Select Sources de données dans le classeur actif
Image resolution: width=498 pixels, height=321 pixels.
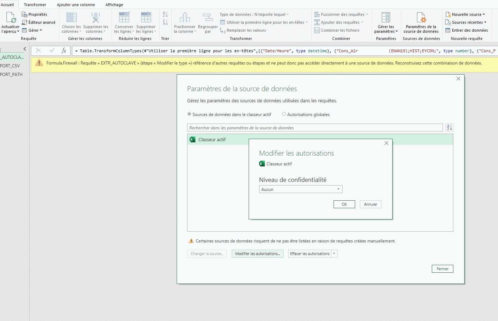pos(189,114)
